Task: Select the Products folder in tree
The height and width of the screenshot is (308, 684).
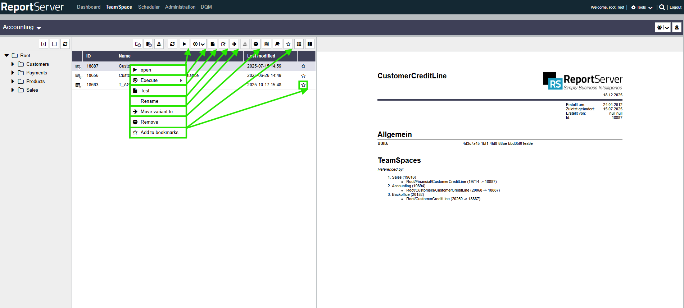Action: click(35, 82)
